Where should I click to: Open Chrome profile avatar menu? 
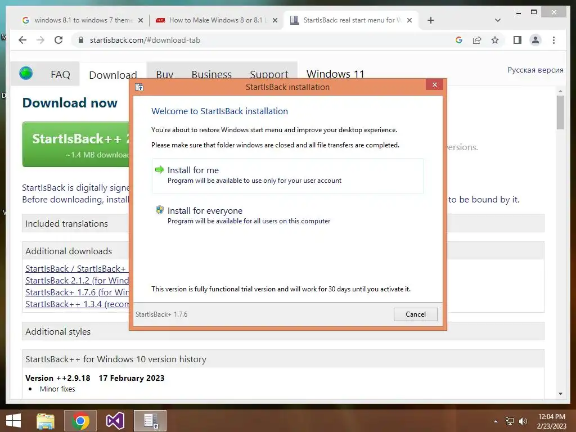535,40
